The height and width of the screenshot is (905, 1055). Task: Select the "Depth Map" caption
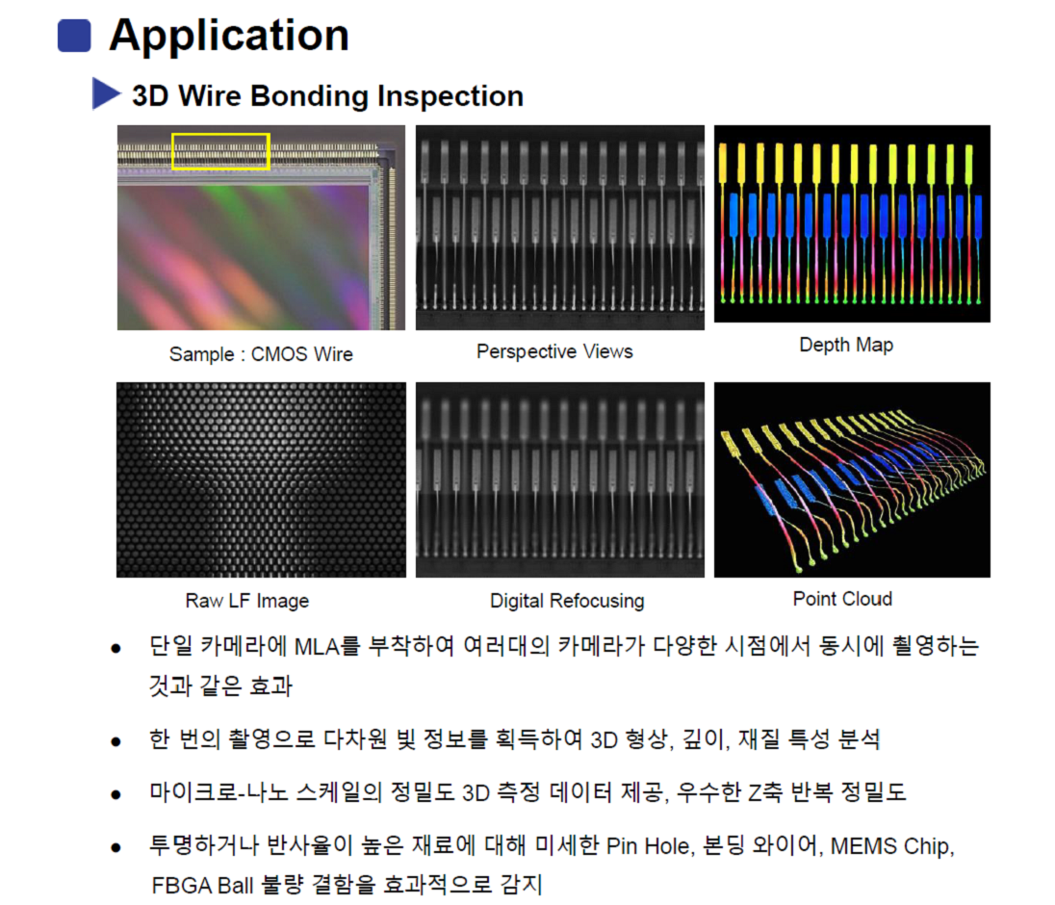click(846, 344)
